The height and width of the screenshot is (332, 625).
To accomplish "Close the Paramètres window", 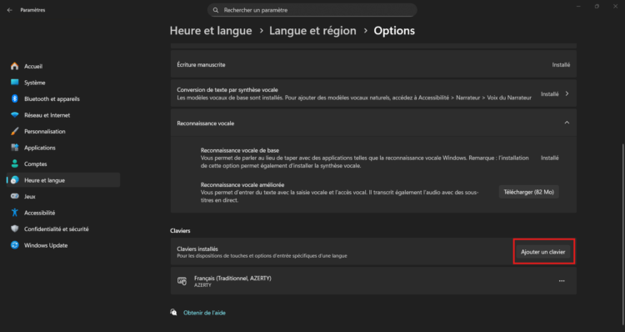I will 616,7.
